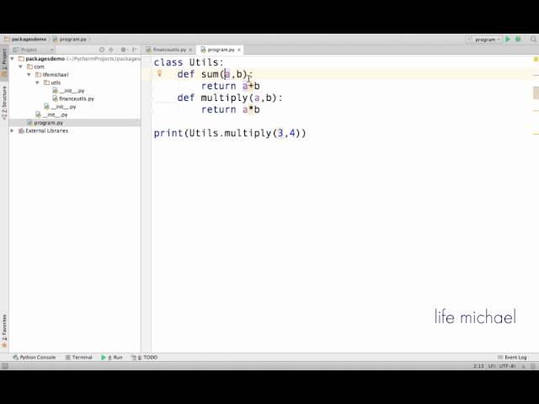Close the financeutils.py tab
The height and width of the screenshot is (404, 539).
(190, 50)
